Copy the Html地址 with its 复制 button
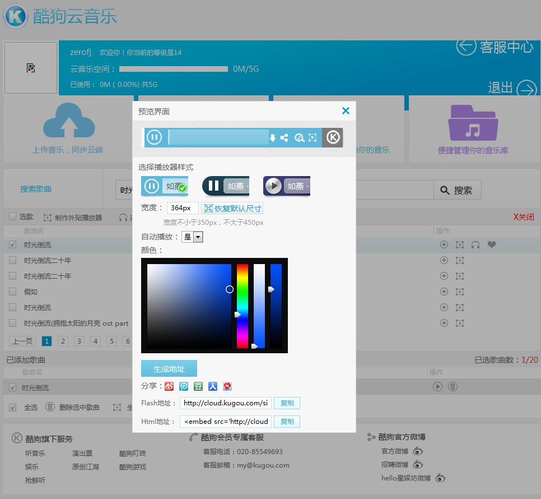 [x=287, y=422]
